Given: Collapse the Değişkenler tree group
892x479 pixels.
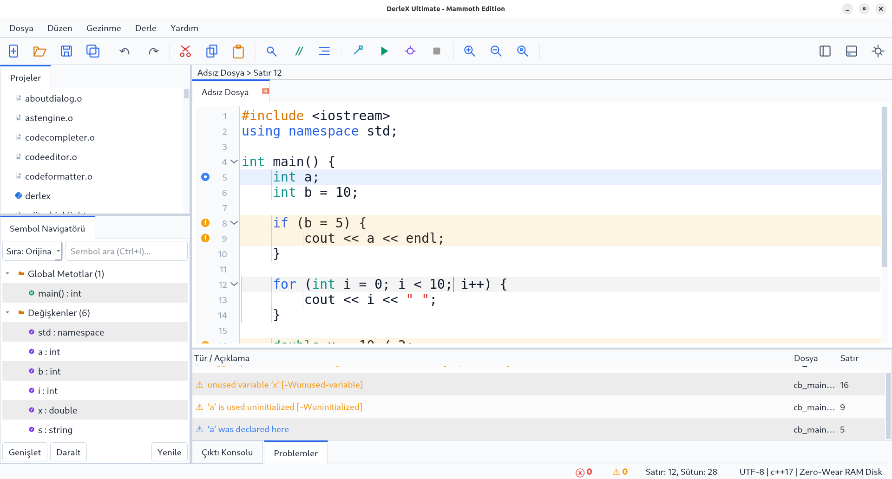Looking at the screenshot, I should tap(8, 313).
